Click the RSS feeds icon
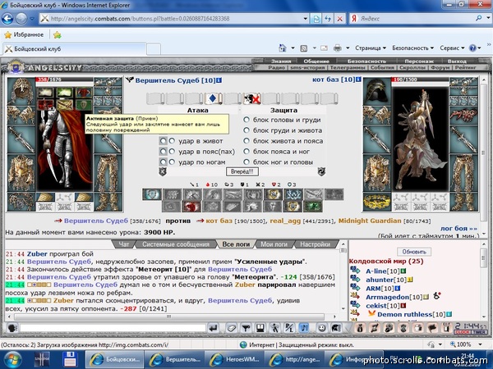Screen dimensions: 493x369 pyautogui.click(x=304, y=48)
